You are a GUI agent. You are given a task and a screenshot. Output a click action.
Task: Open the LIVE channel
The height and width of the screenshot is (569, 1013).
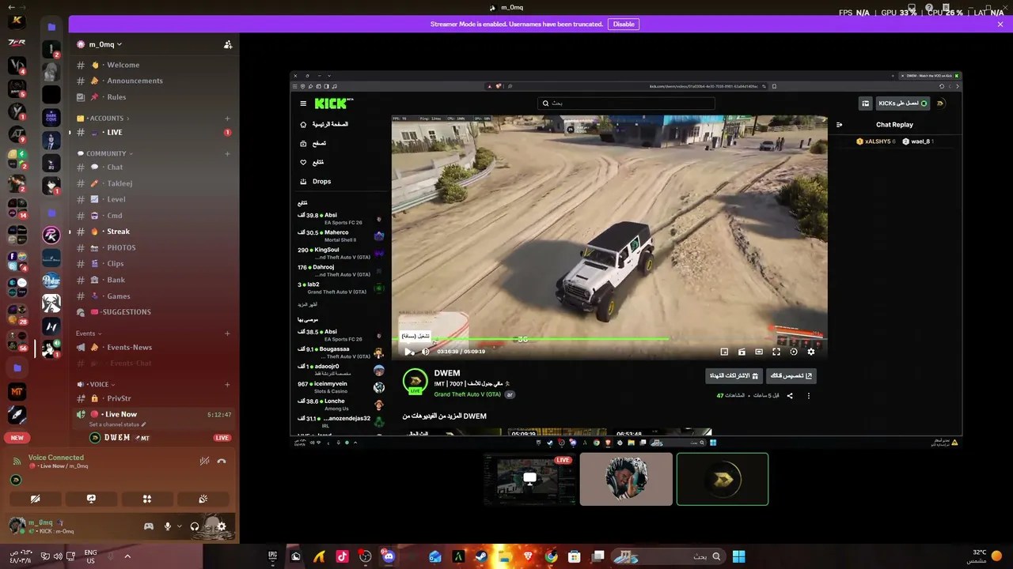pos(154,132)
